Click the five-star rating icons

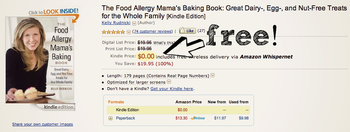pos(113,32)
